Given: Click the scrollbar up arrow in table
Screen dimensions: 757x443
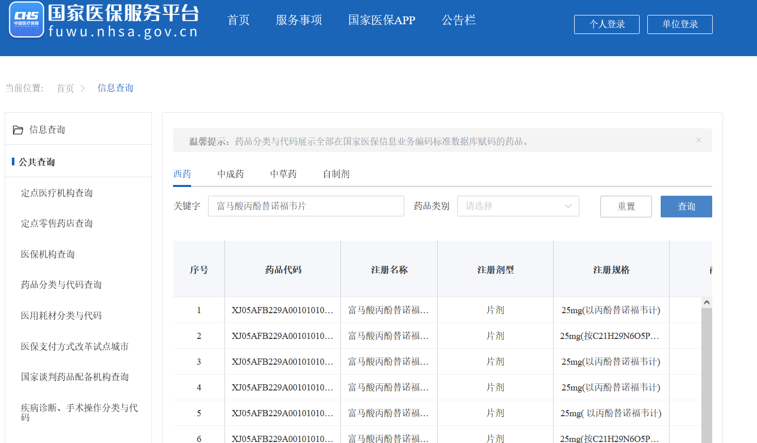Looking at the screenshot, I should pos(707,302).
